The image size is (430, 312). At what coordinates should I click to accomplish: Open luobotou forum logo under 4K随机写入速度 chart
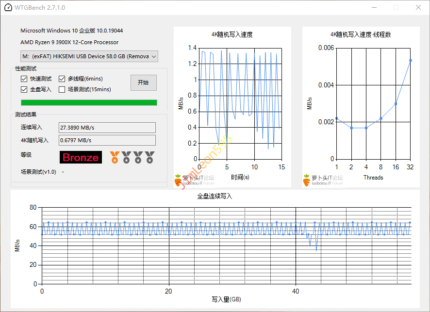click(197, 180)
